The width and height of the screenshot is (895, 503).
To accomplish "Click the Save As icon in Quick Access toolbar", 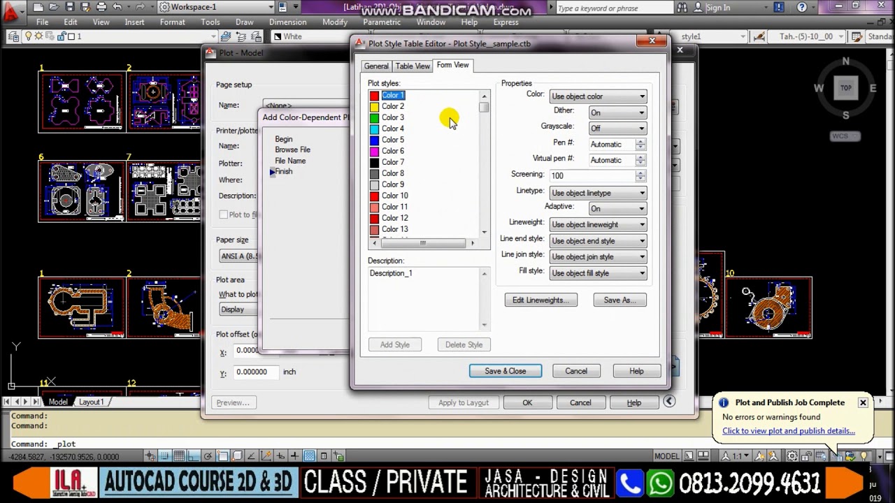I will [85, 7].
